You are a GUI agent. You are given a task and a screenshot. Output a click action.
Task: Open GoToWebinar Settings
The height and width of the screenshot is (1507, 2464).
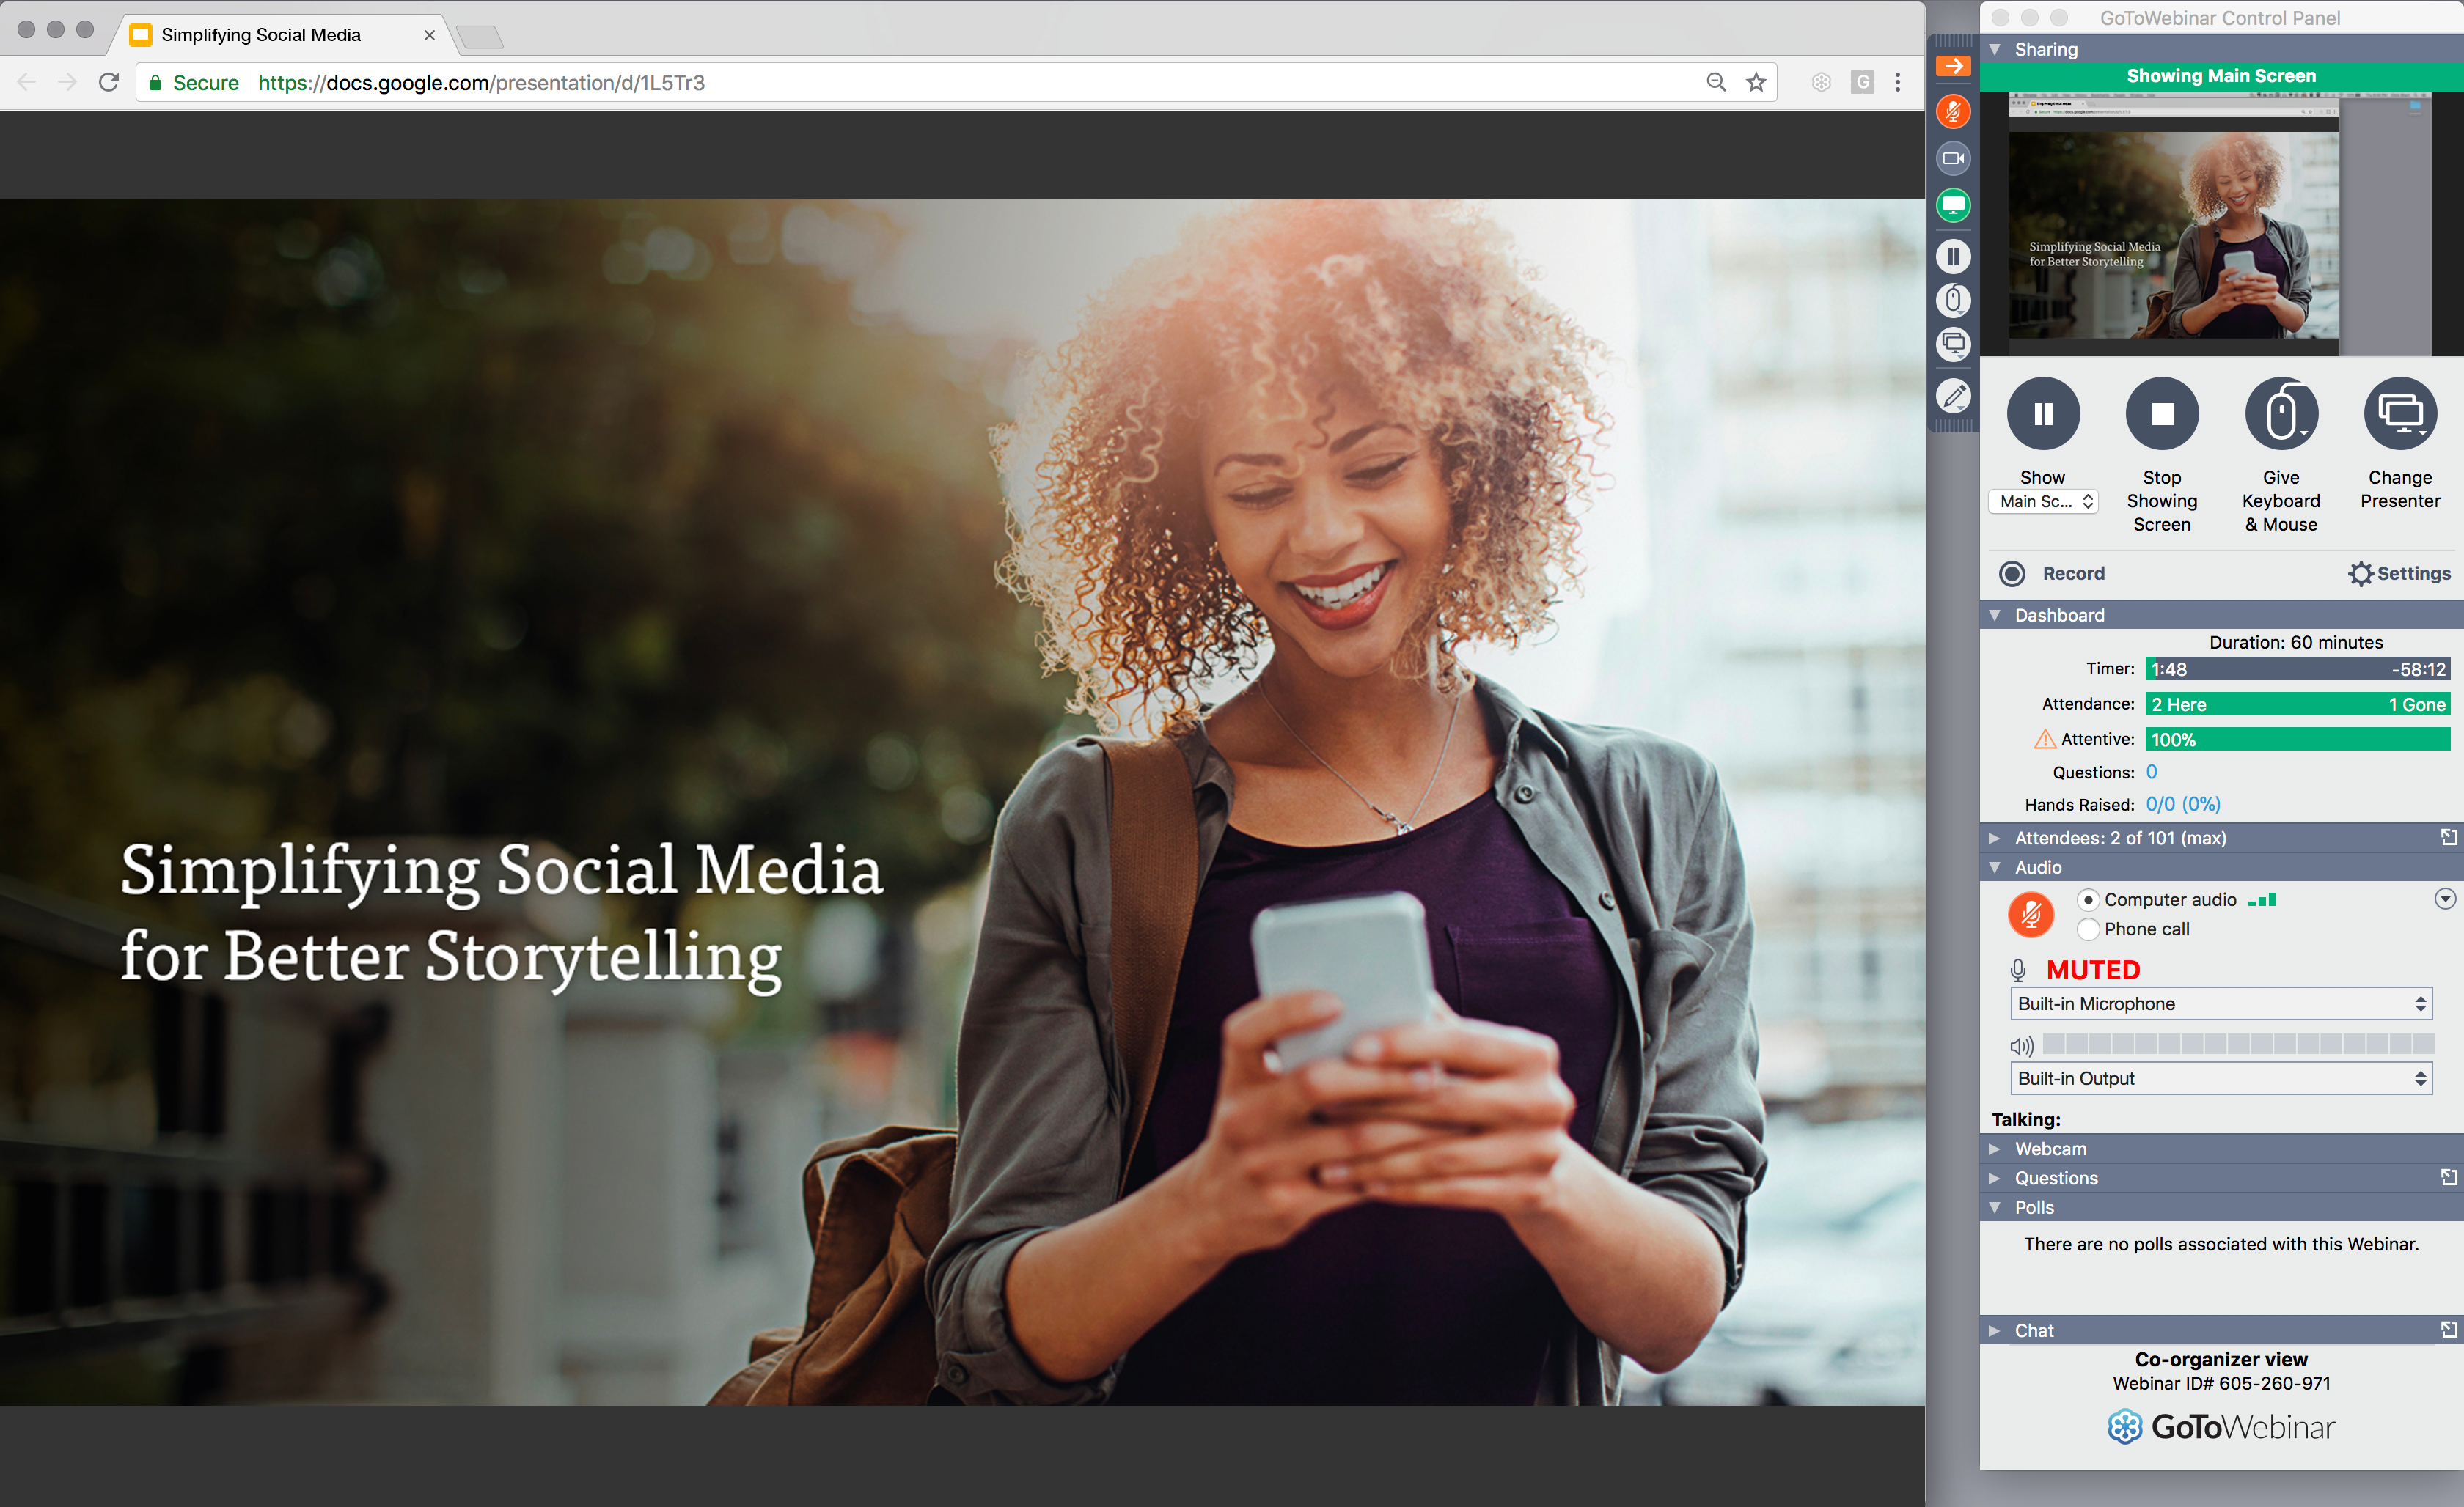[2400, 574]
